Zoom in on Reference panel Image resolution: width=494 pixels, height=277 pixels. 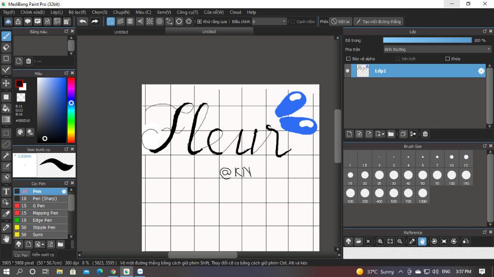tap(380, 241)
